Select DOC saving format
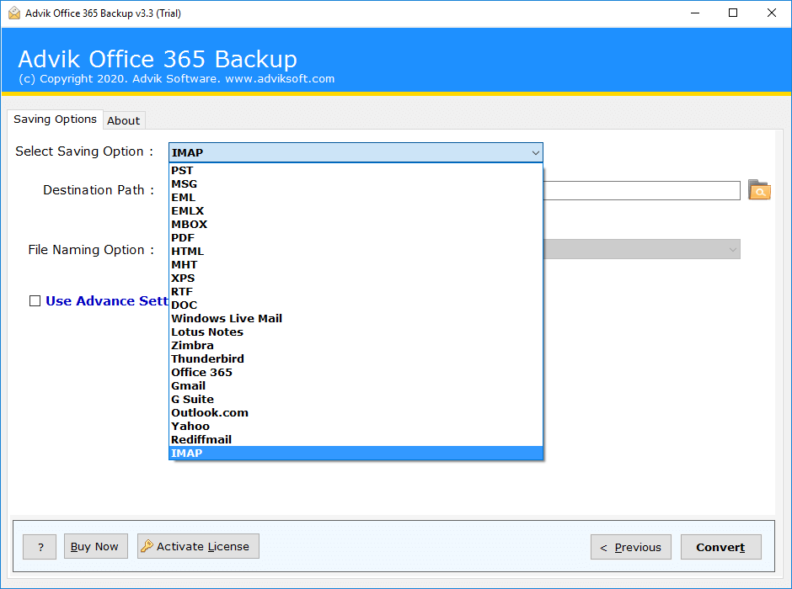This screenshot has height=589, width=792. tap(356, 305)
